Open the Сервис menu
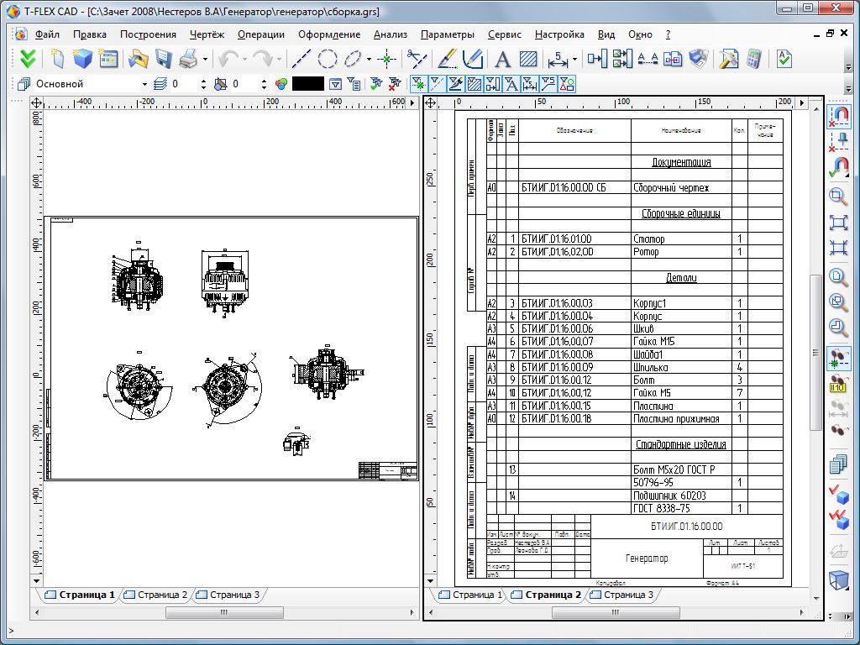Screen dimensions: 860x645 coord(504,34)
